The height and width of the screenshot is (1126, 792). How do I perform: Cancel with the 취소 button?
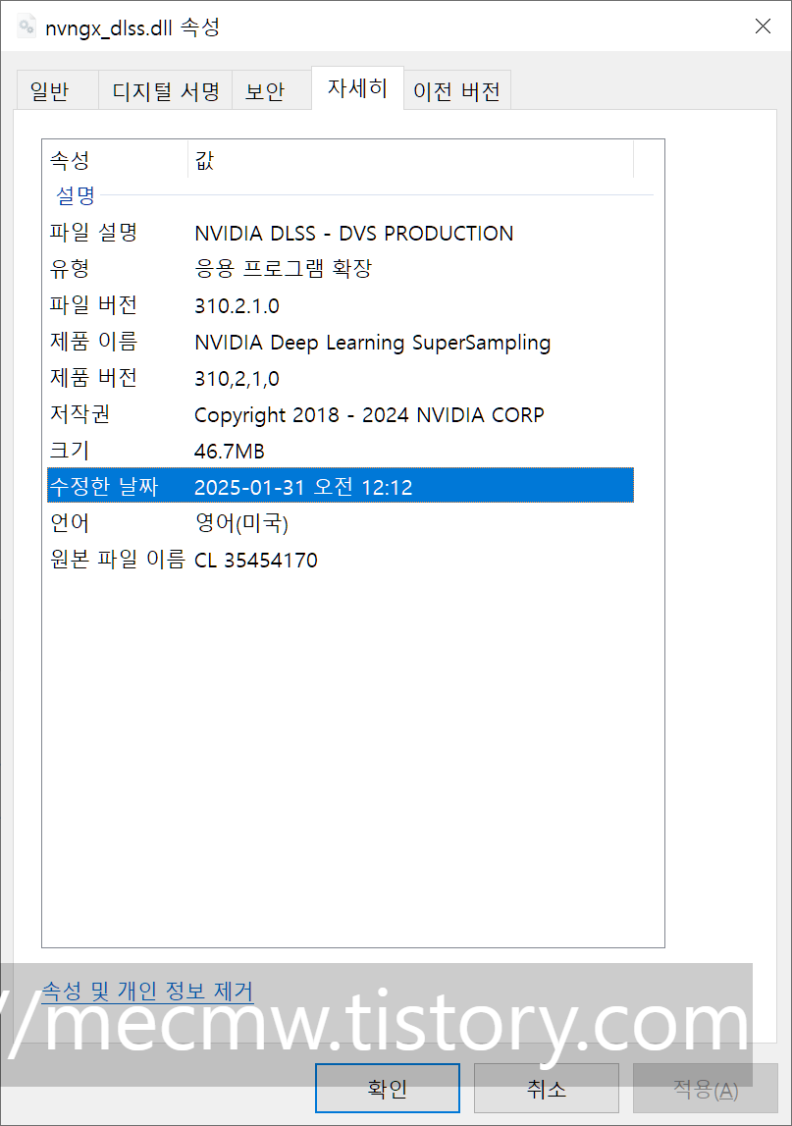click(x=547, y=1088)
